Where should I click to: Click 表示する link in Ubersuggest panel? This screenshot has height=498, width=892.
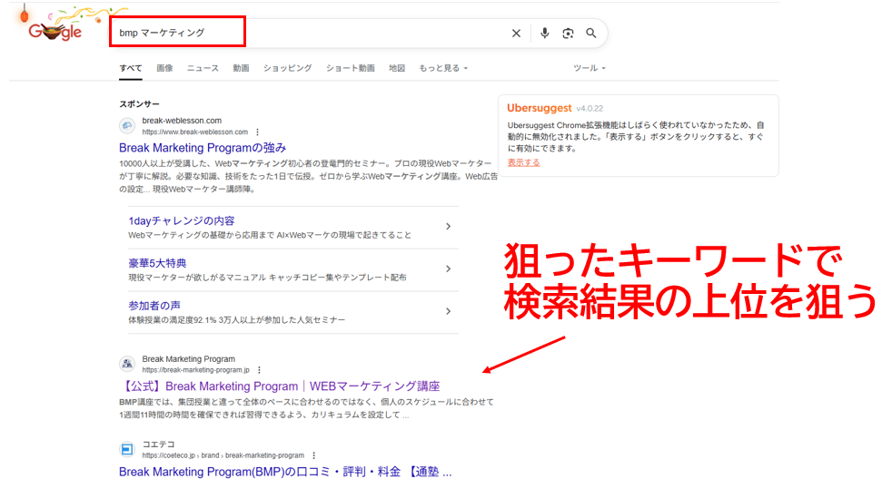(523, 162)
